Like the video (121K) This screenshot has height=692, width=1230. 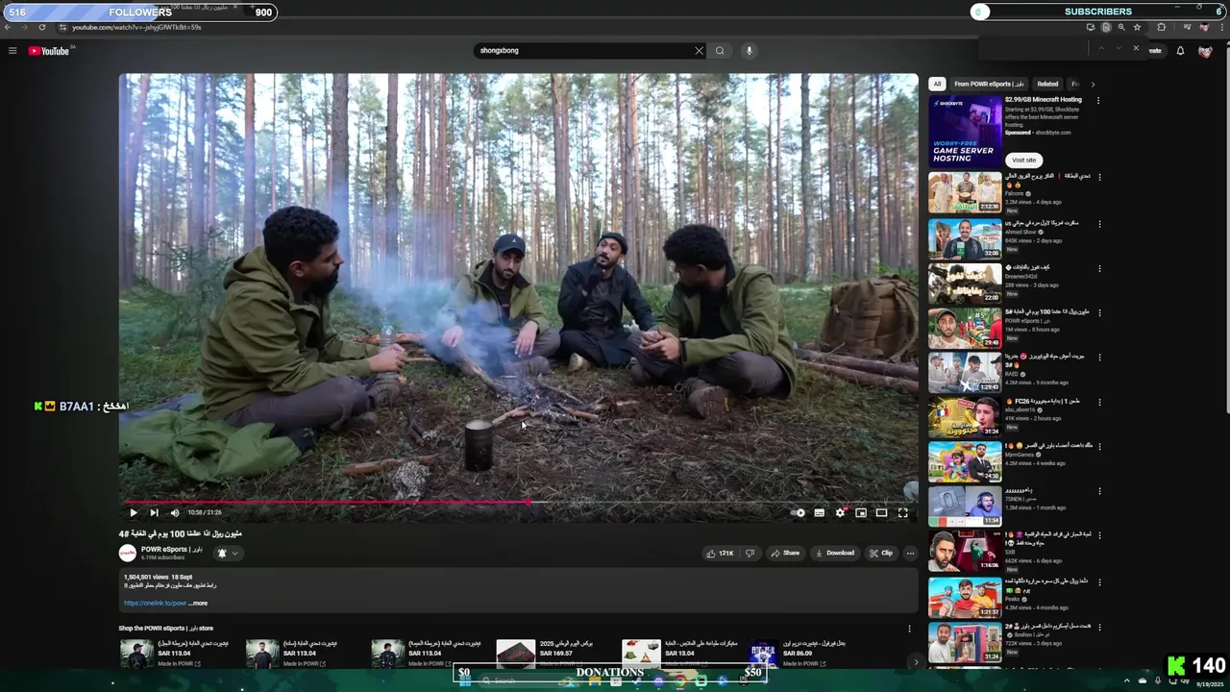coord(720,553)
